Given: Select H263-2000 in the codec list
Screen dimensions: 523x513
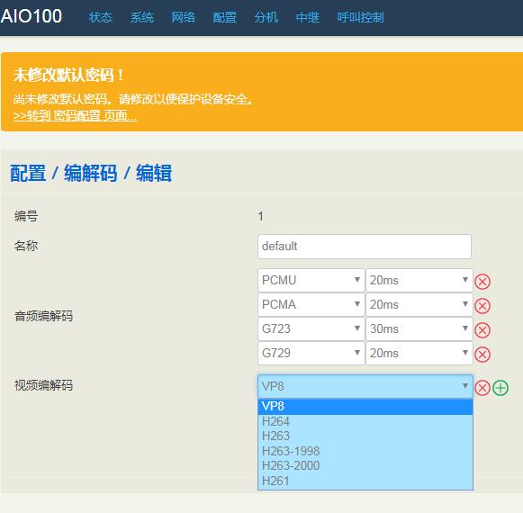Looking at the screenshot, I should [365, 465].
